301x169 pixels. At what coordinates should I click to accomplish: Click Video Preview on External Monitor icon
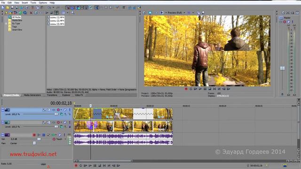coord(150,13)
